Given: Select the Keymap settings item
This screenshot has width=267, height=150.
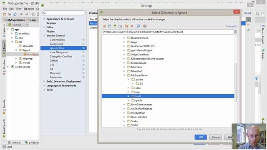Looking at the screenshot, I should 51,23.
